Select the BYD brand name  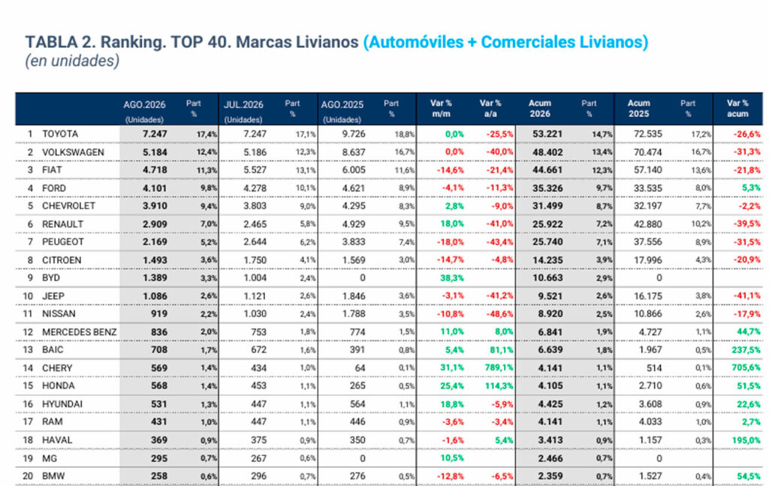(x=51, y=277)
